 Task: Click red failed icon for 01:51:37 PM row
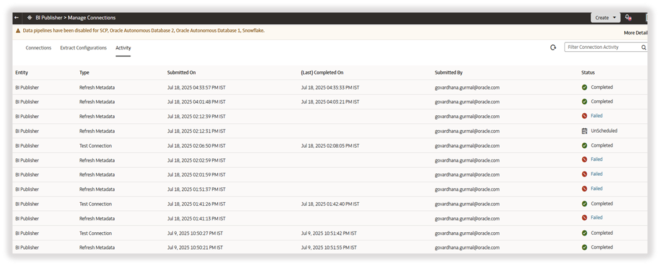click(x=584, y=188)
